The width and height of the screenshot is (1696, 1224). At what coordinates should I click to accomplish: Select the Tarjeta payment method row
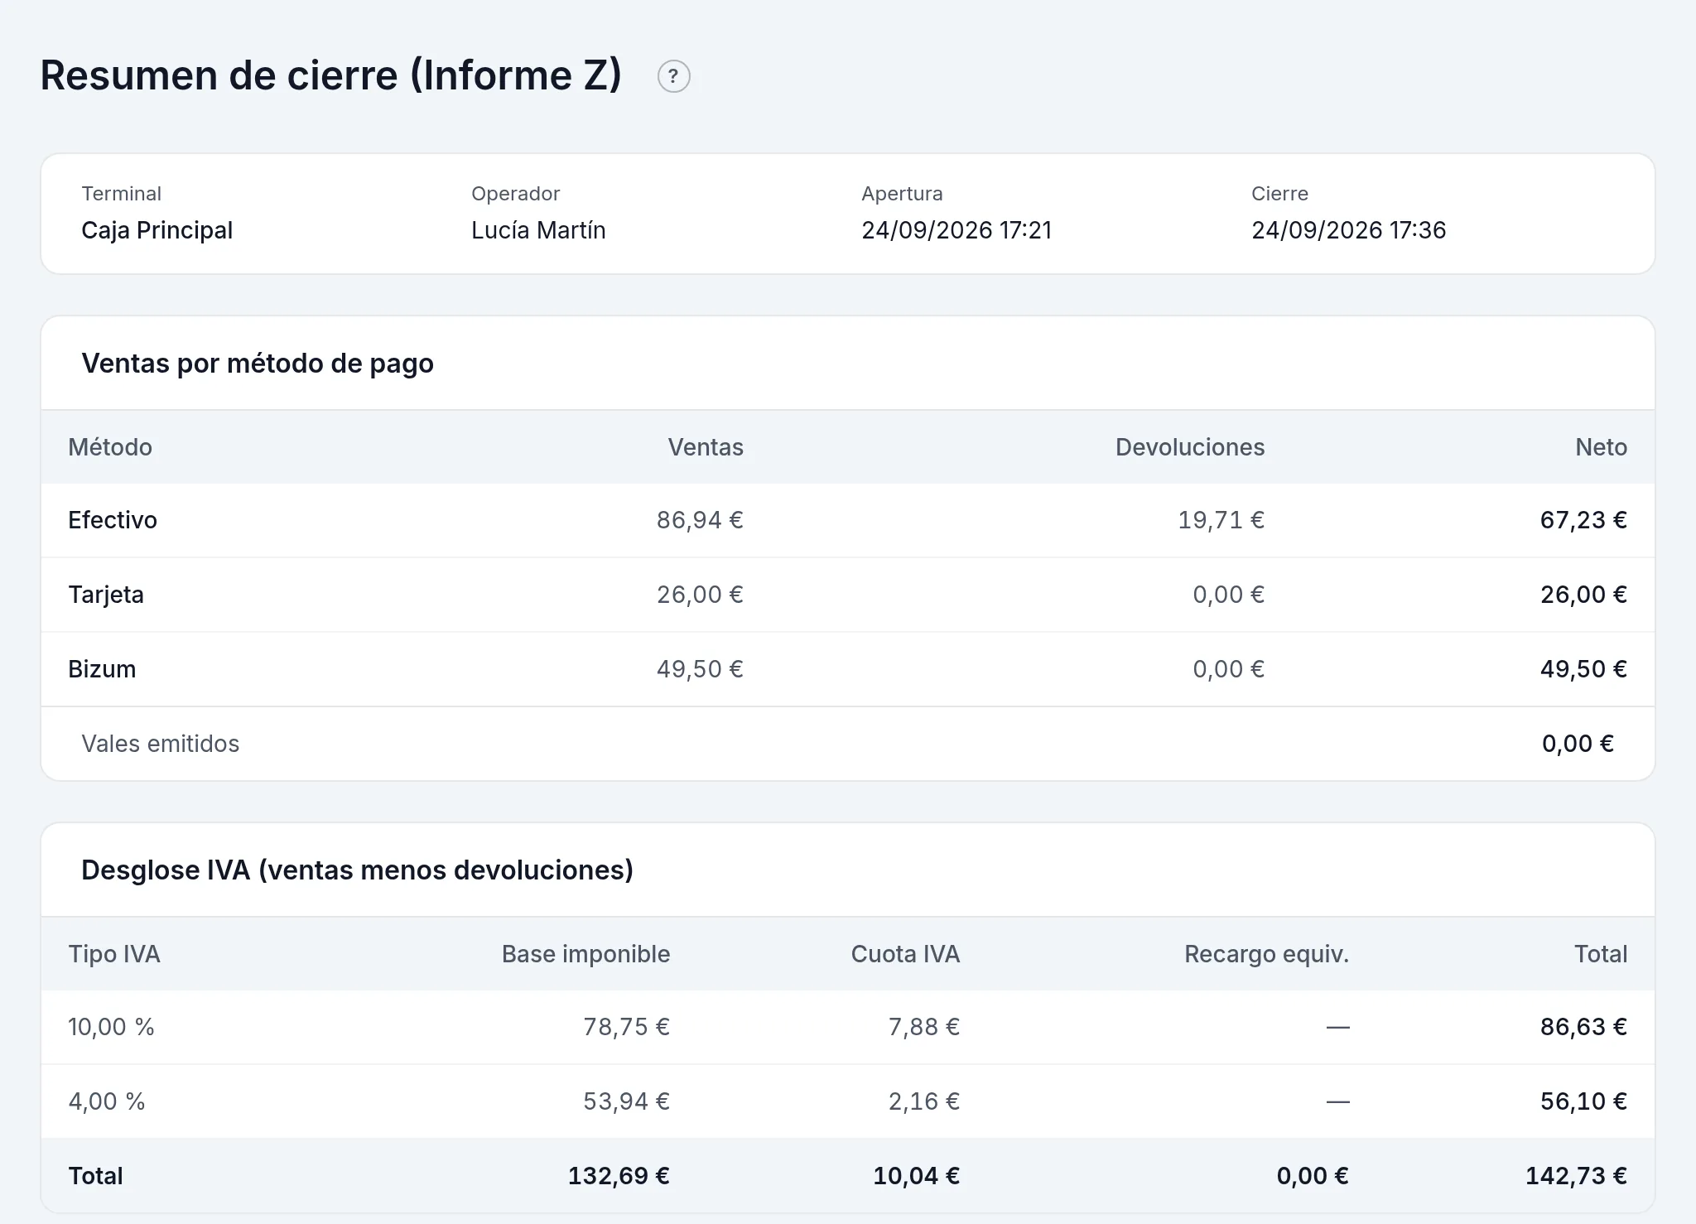pyautogui.click(x=848, y=595)
